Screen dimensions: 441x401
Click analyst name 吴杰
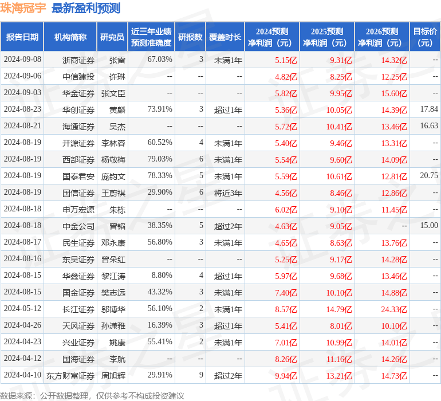[117, 127]
